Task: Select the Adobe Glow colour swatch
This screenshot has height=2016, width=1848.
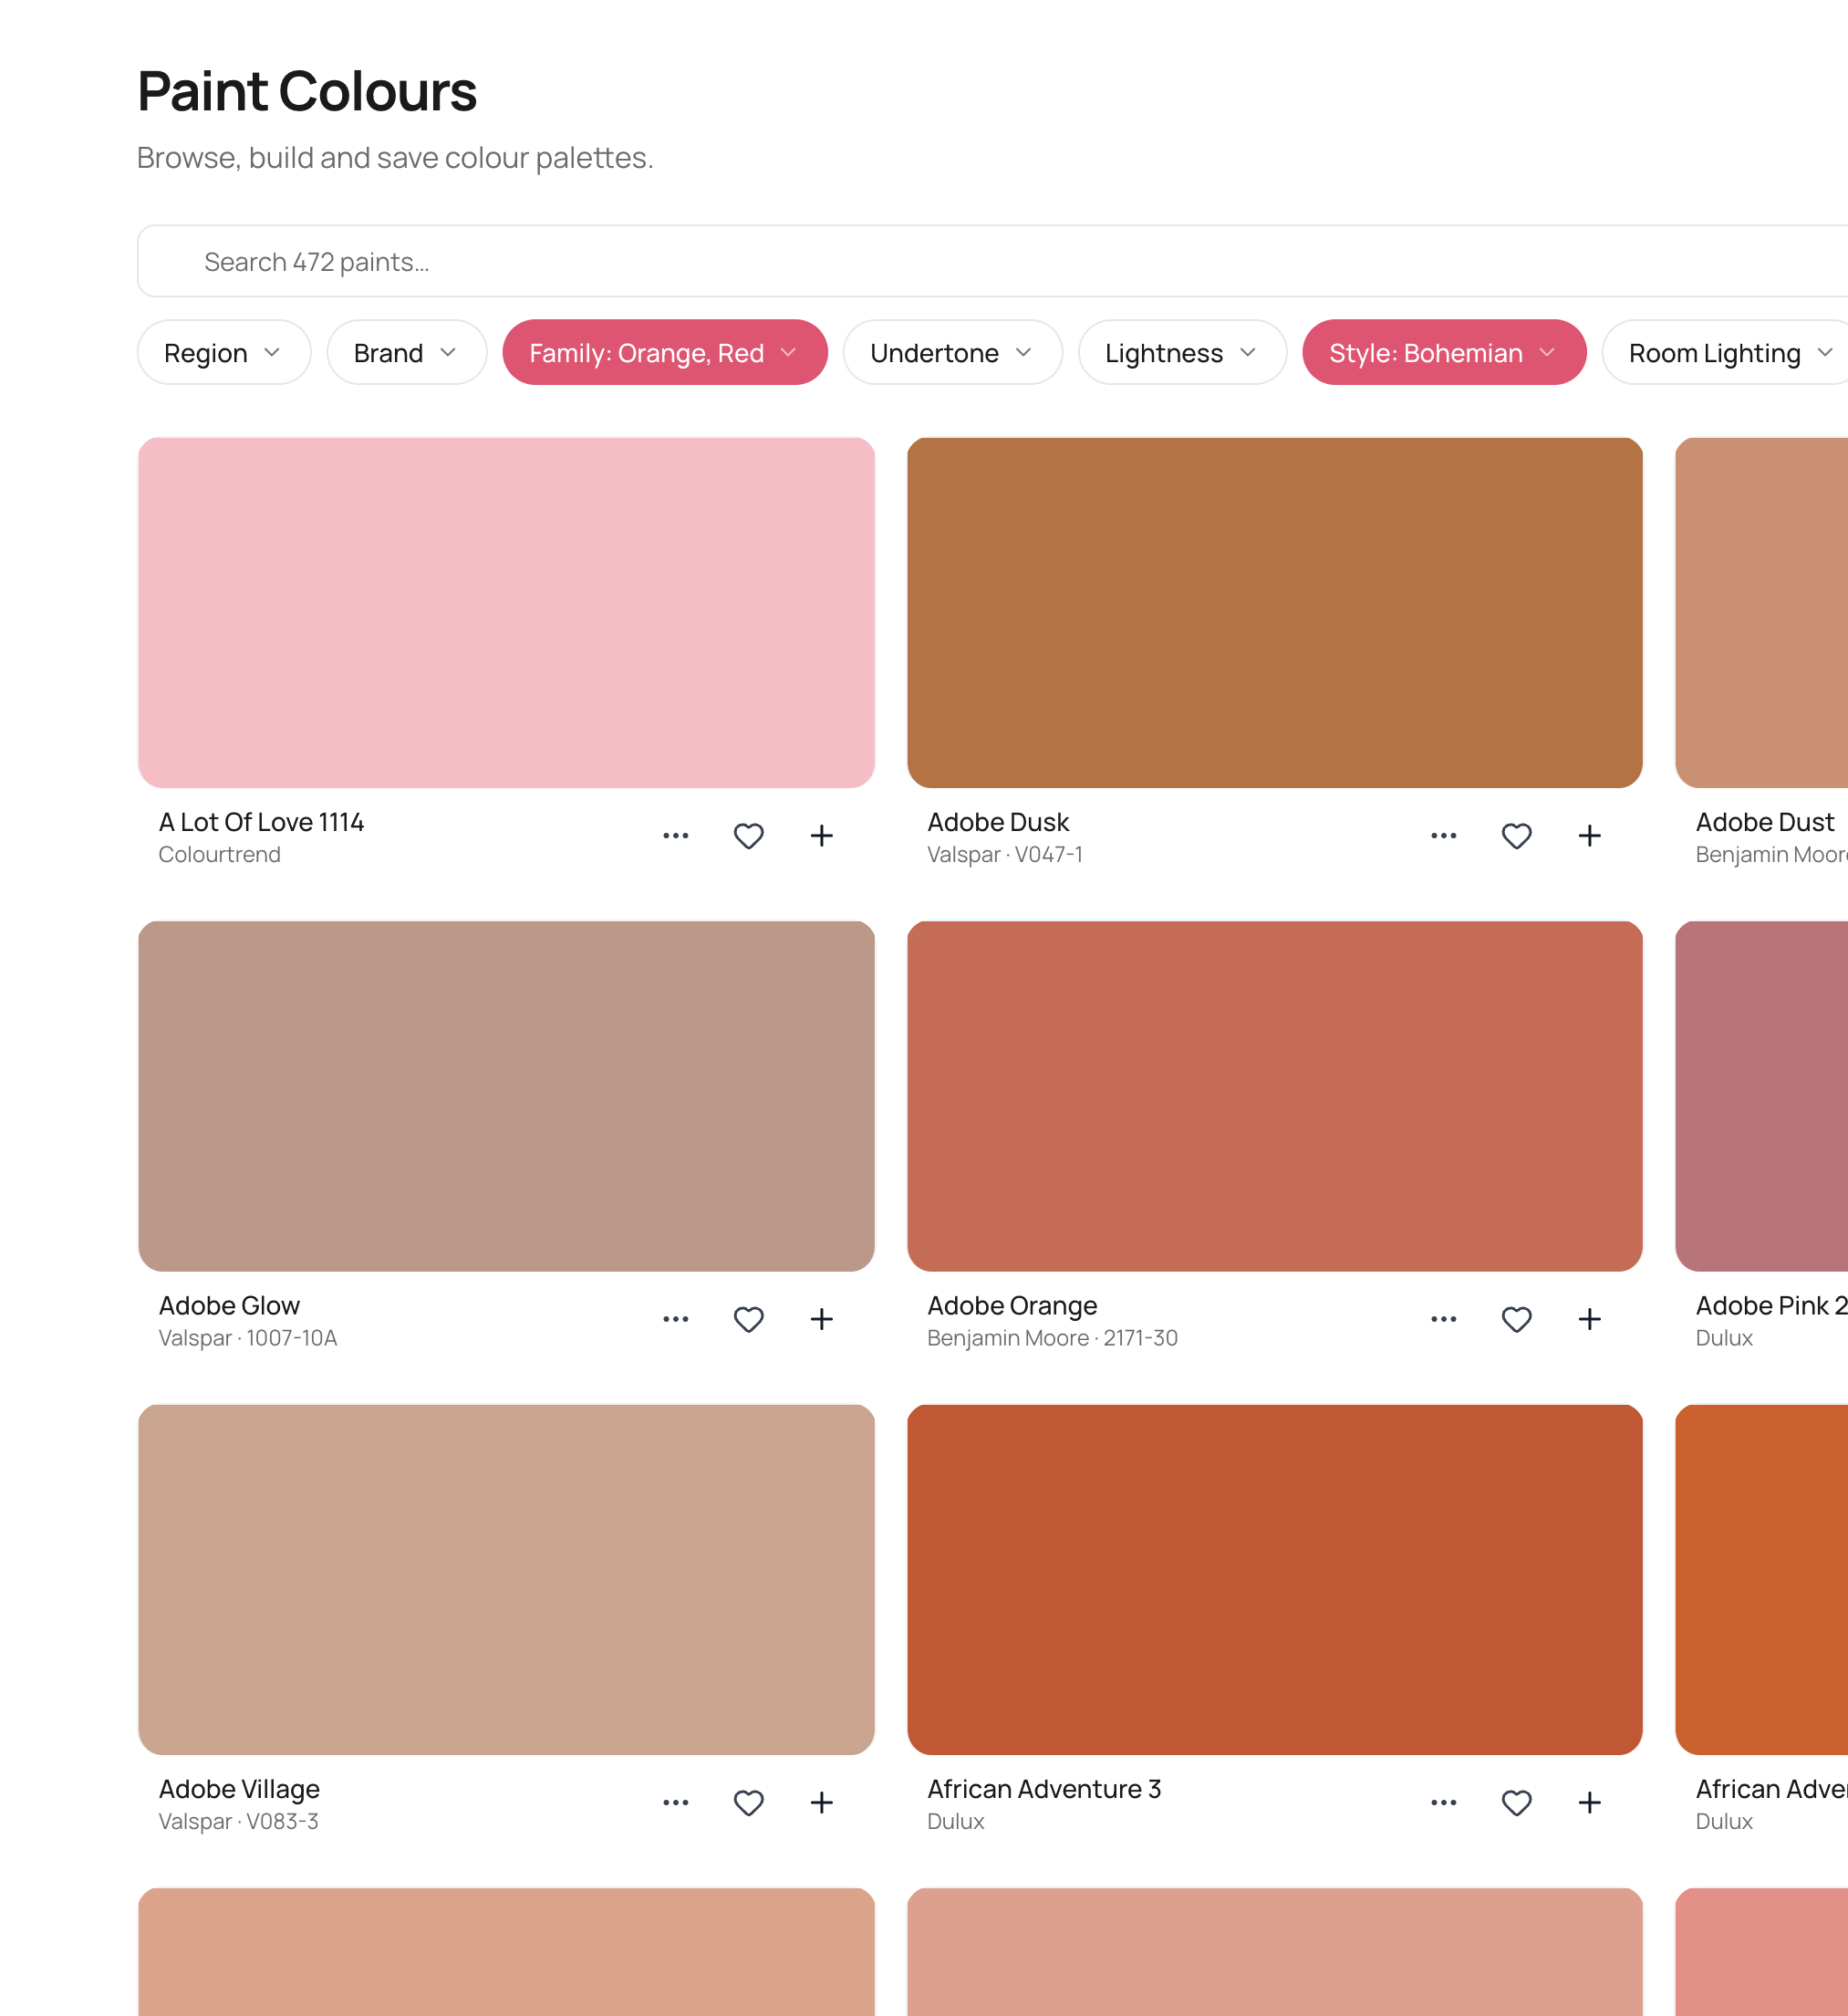Action: pyautogui.click(x=506, y=1095)
